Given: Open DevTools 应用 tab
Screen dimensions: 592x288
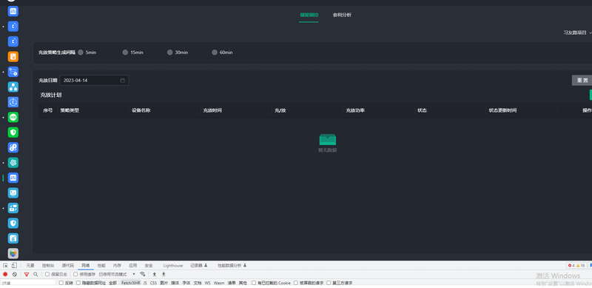Looking at the screenshot, I should pos(133,266).
